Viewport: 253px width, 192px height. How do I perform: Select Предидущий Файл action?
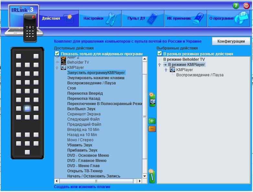pos(84,124)
